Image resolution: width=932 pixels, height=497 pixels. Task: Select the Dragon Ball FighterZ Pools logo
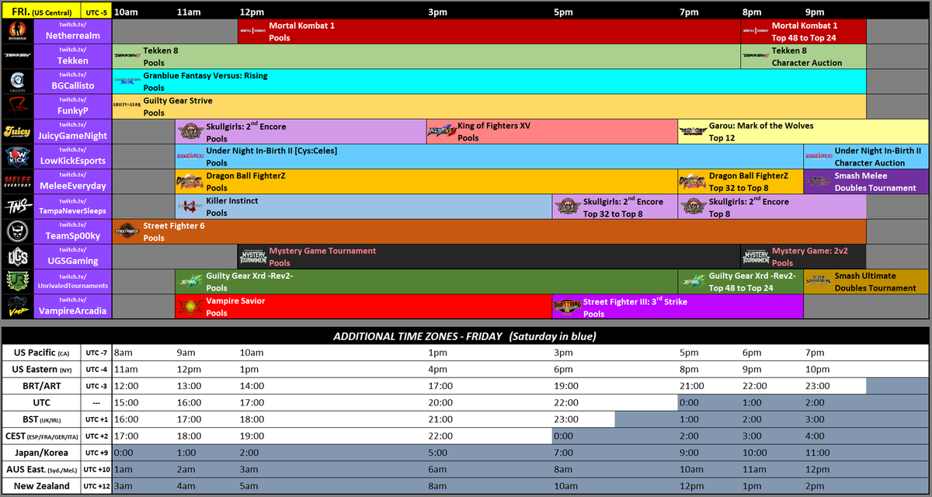click(x=190, y=181)
